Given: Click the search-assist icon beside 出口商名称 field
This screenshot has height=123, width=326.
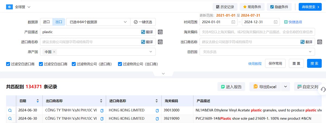Looking at the screenshot, I should coord(320,42).
